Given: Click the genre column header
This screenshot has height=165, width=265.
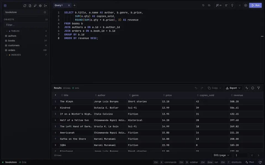Looking at the screenshot, I should coord(144,95).
